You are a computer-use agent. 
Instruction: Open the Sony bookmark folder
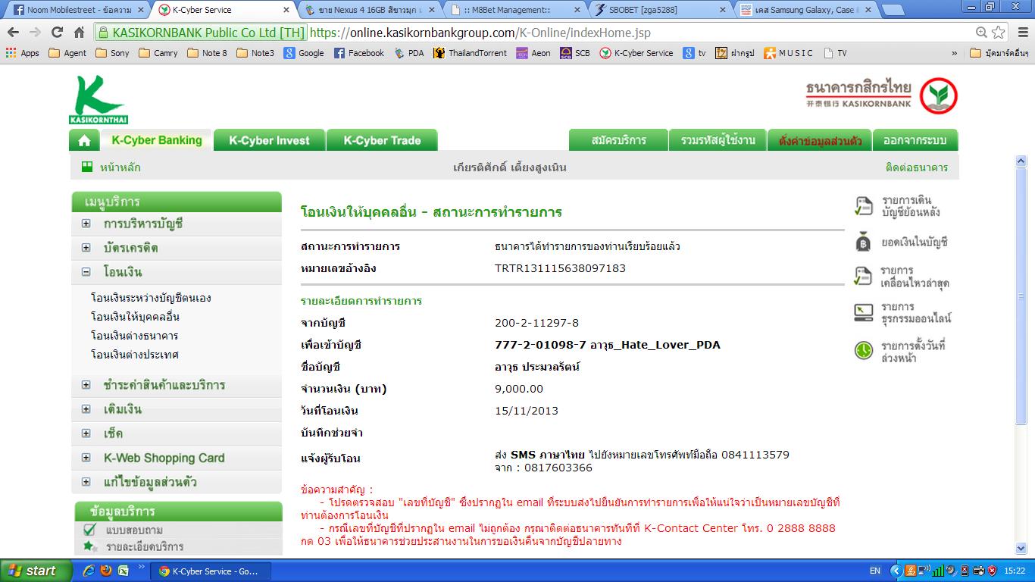tap(113, 53)
